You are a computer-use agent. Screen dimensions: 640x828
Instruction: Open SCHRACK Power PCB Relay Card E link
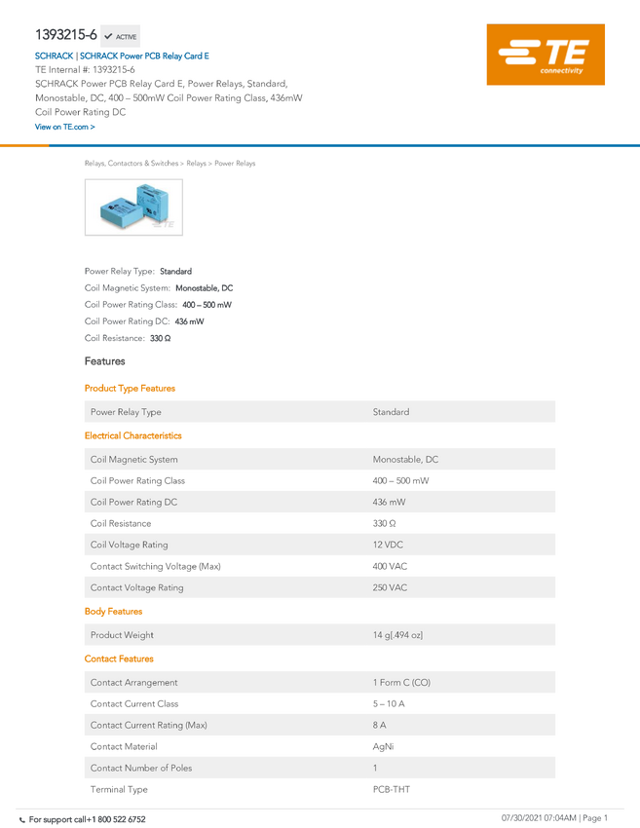144,56
